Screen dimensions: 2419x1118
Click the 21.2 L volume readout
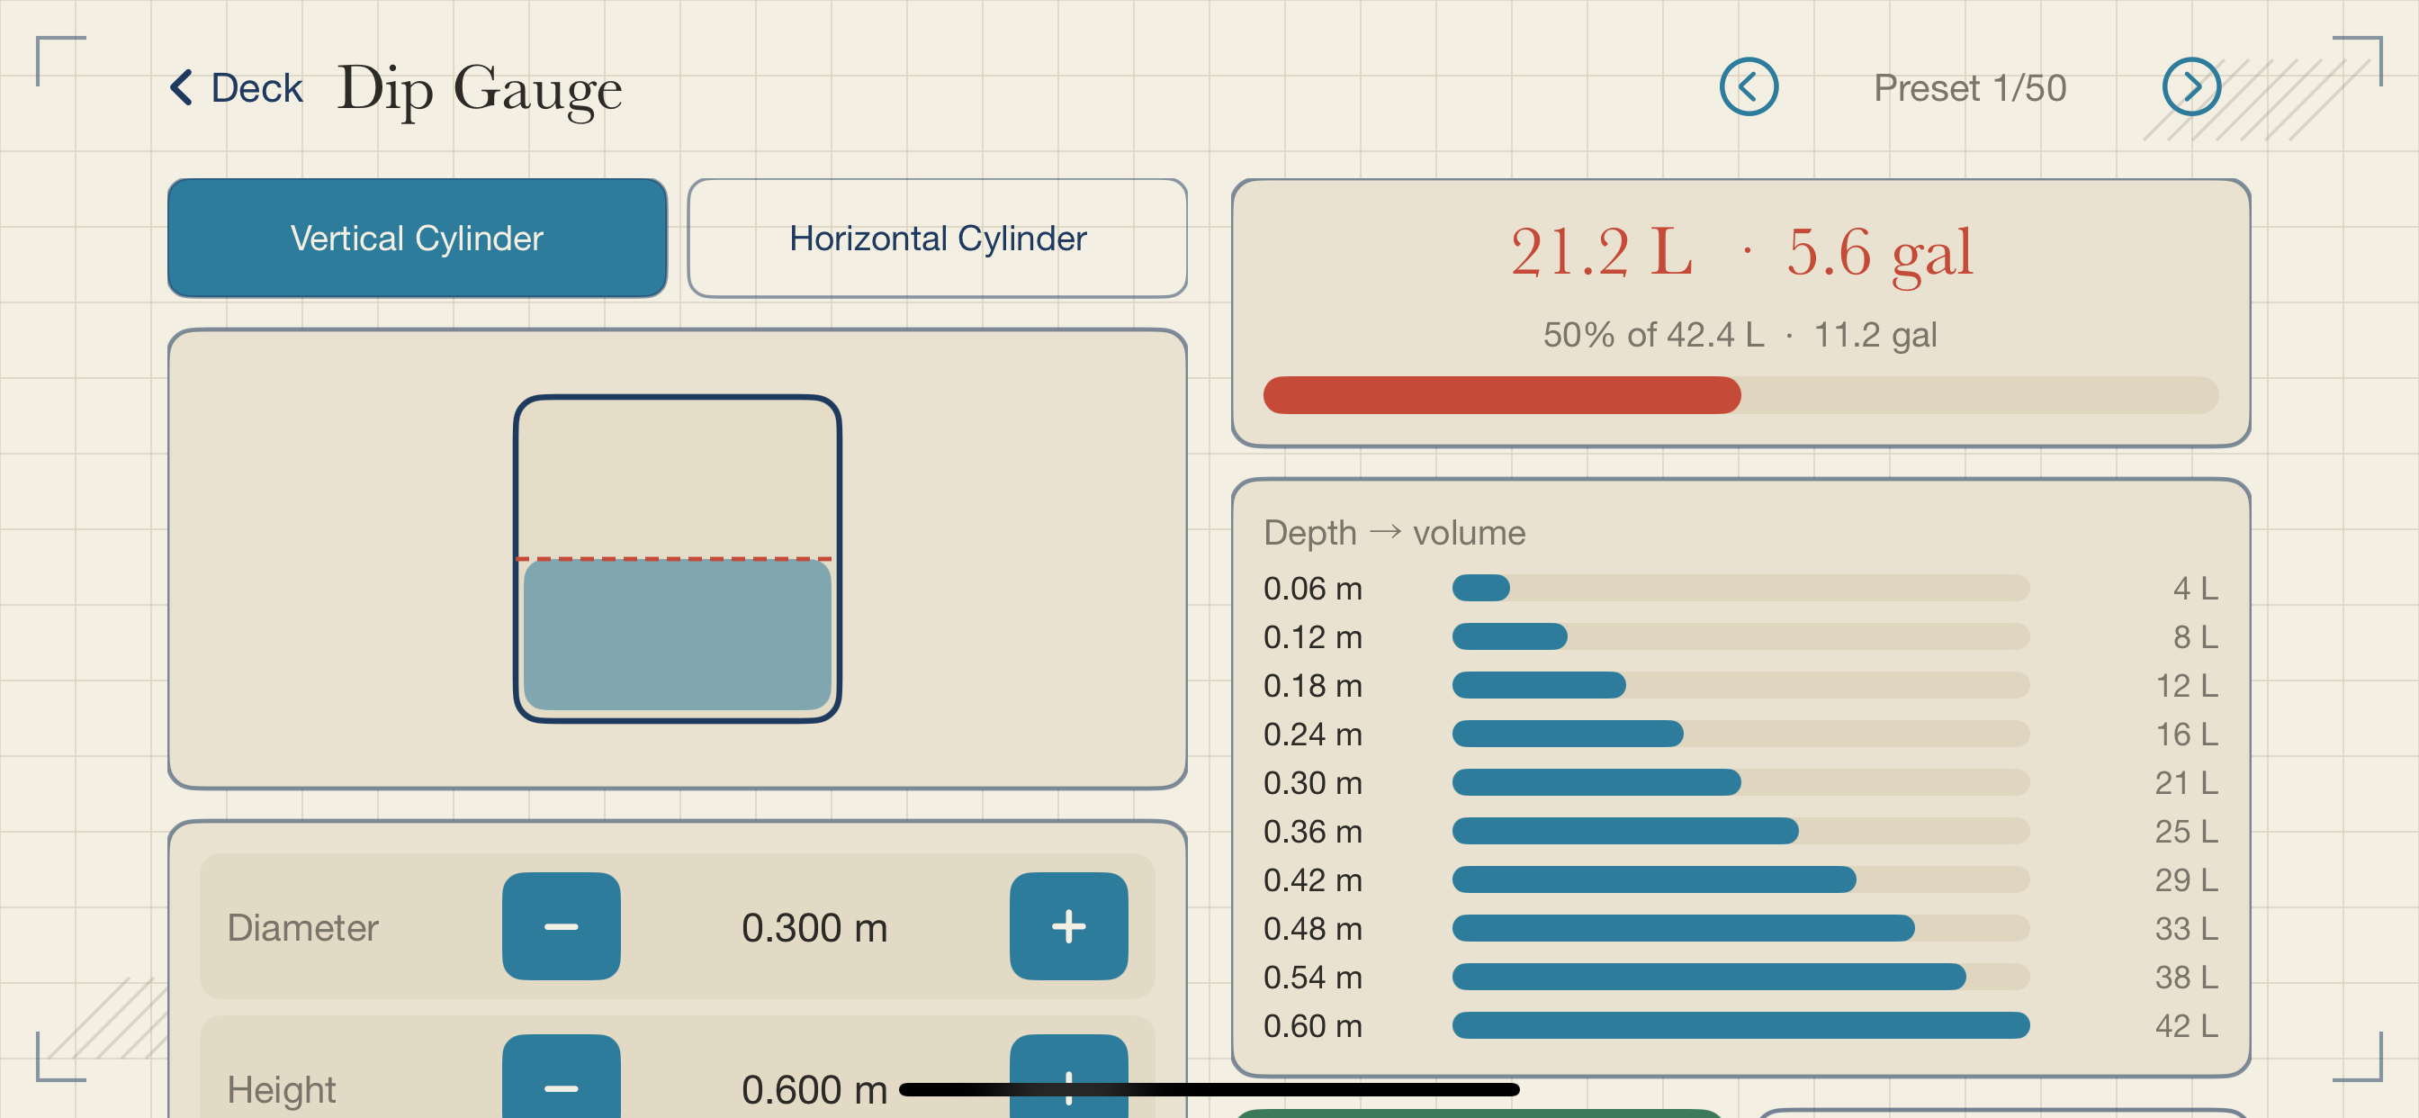click(x=1602, y=252)
